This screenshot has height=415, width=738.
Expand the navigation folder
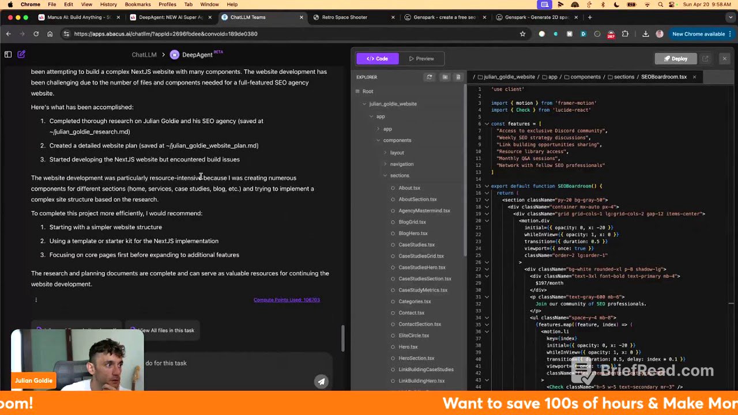pyautogui.click(x=385, y=164)
